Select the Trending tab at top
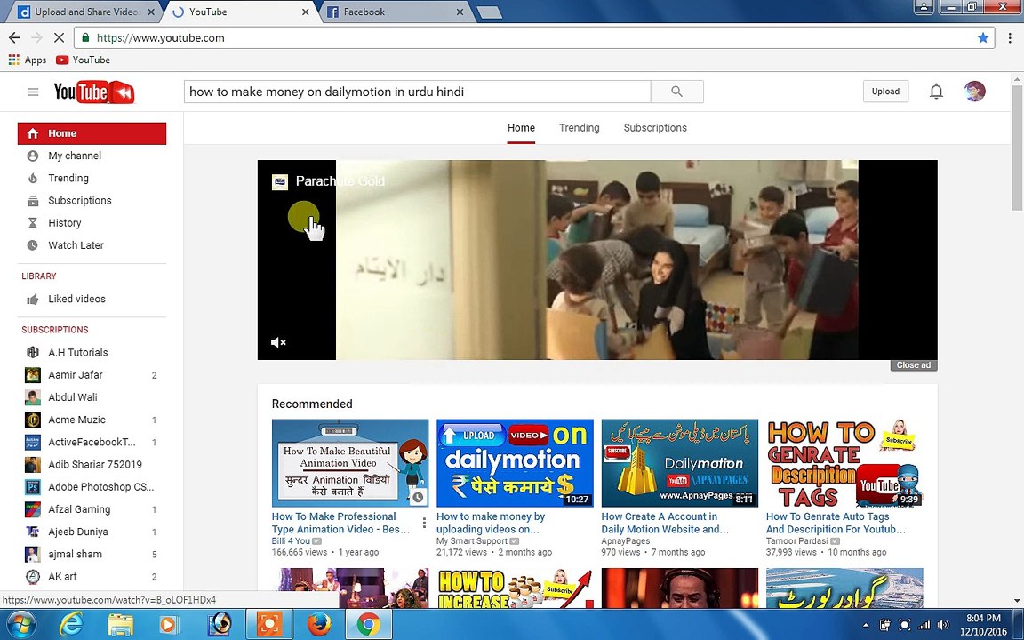Image resolution: width=1024 pixels, height=640 pixels. (x=579, y=128)
